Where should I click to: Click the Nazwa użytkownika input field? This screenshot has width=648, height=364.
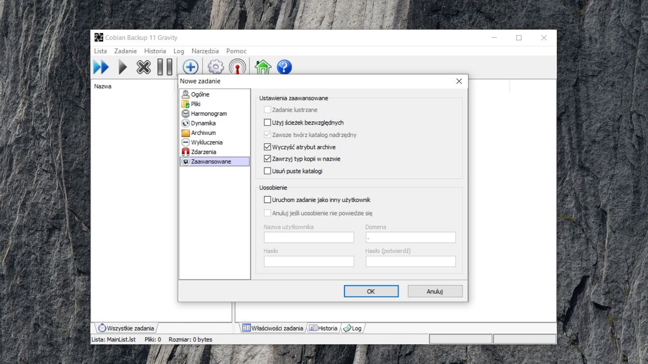pyautogui.click(x=308, y=237)
